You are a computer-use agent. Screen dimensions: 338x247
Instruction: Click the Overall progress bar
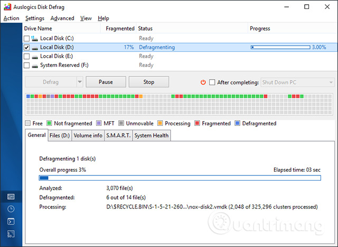(180, 178)
